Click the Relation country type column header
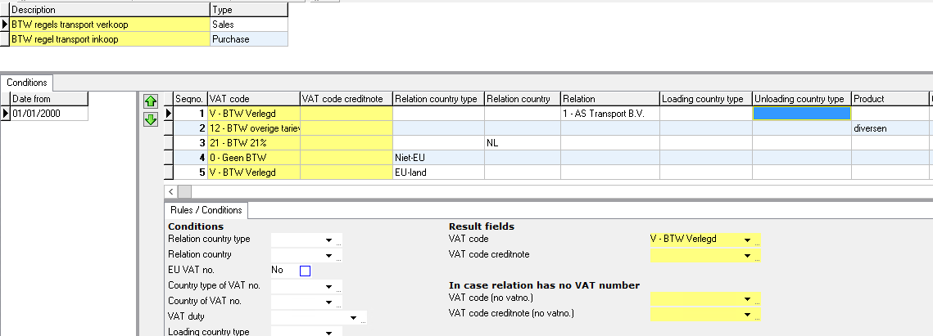Viewport: 933px width, 336px height. point(437,99)
